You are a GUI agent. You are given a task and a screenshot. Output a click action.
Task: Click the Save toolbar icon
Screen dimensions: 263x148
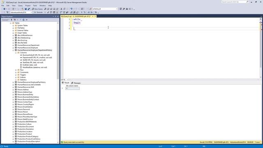coord(25,9)
